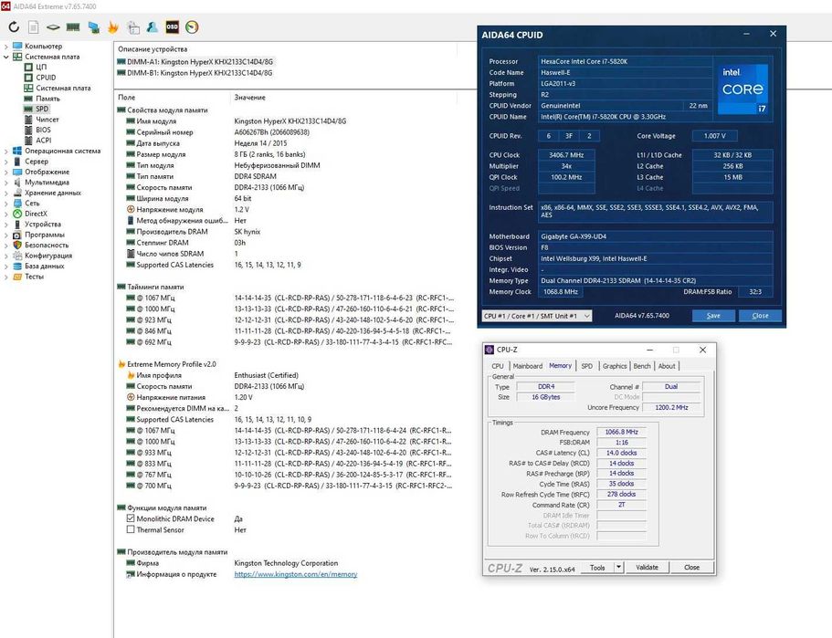Open the BIOS tree item
The image size is (832, 638).
point(44,130)
